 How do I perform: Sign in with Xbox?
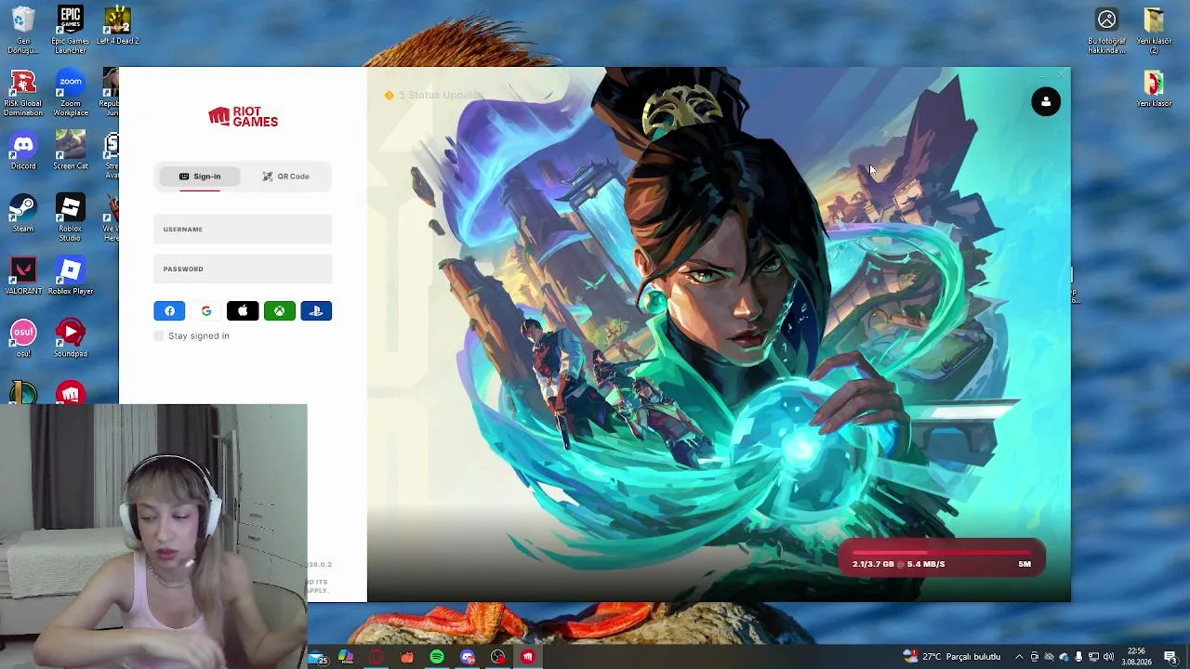click(x=279, y=311)
